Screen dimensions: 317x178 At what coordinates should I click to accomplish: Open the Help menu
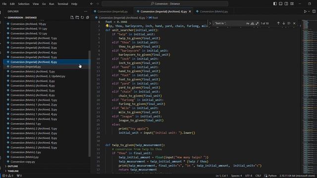(74, 4)
